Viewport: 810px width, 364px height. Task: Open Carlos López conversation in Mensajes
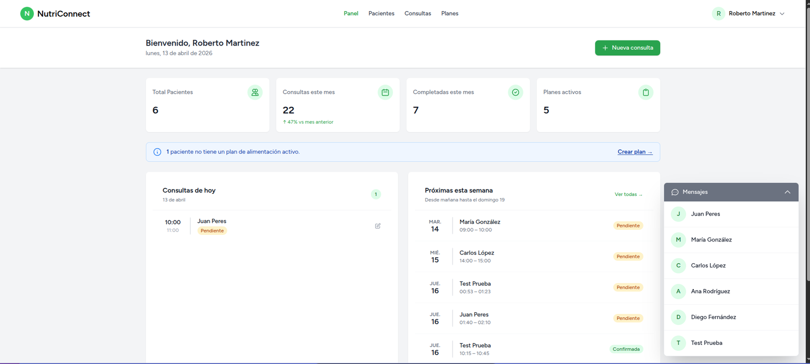[x=731, y=266]
